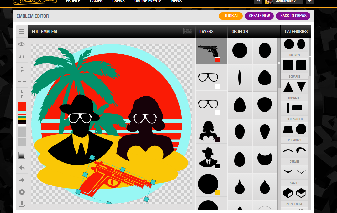The image size is (337, 213).
Task: Open the man layer's black color swatch
Action: pyautogui.click(x=218, y=166)
